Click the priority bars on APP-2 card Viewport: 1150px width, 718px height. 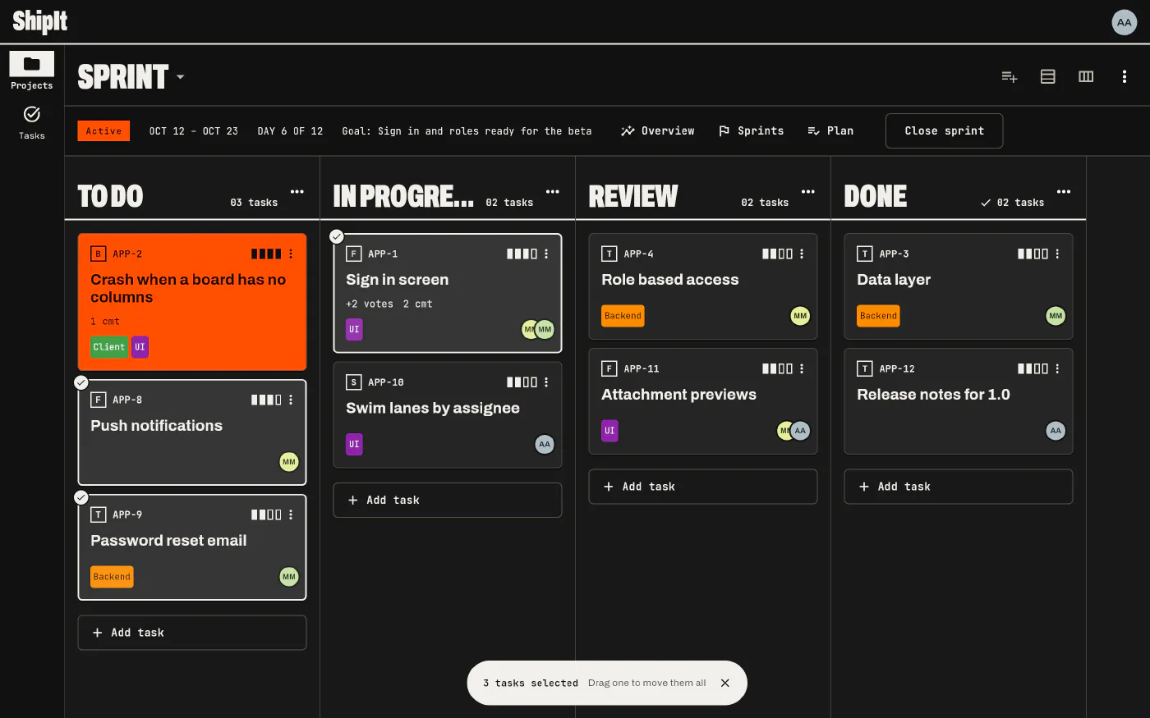pos(266,254)
